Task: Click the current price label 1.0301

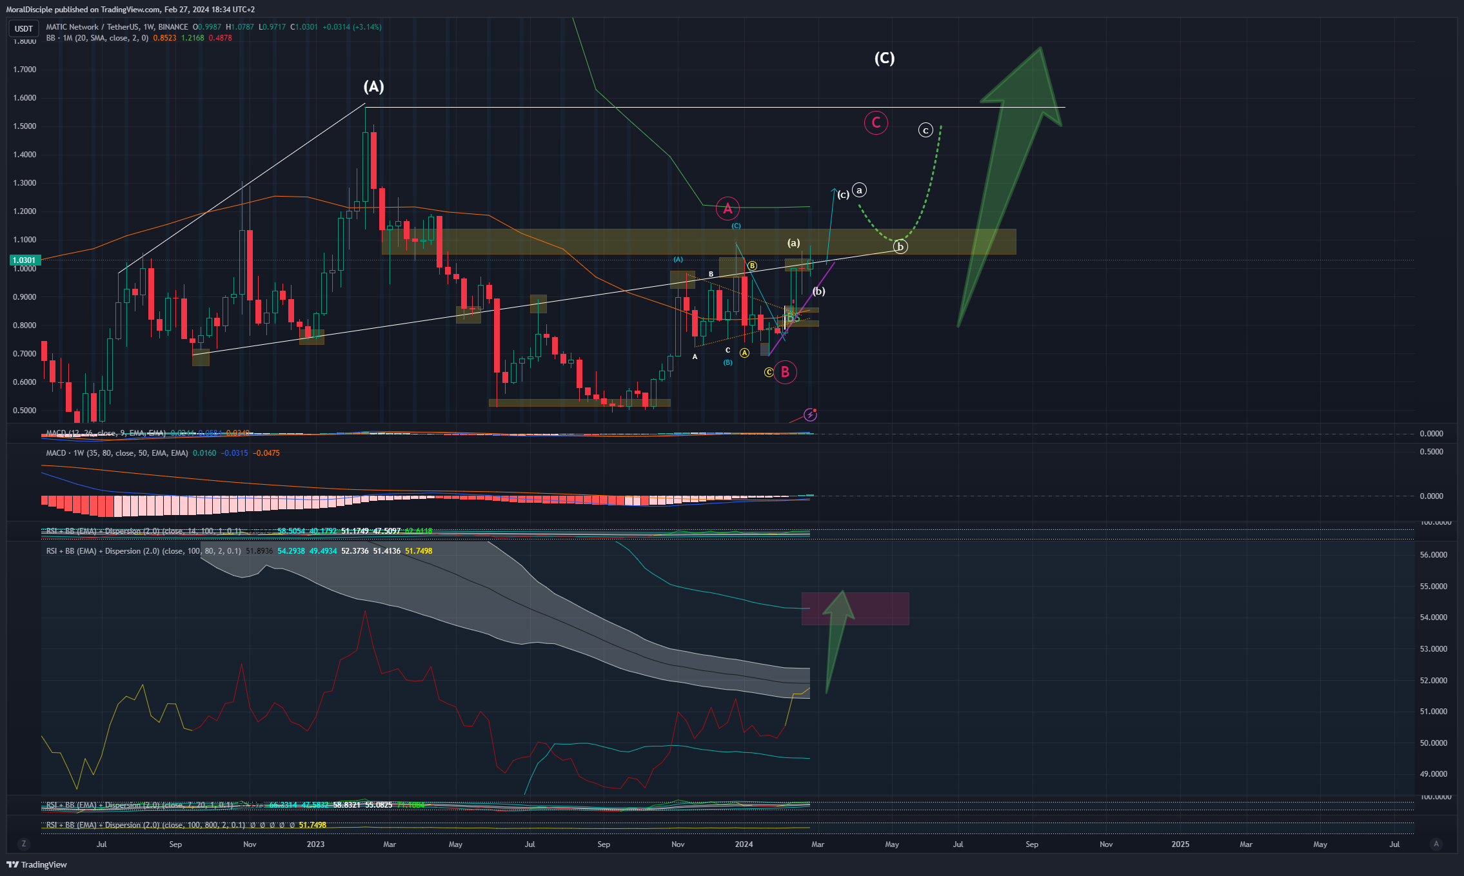Action: point(25,260)
